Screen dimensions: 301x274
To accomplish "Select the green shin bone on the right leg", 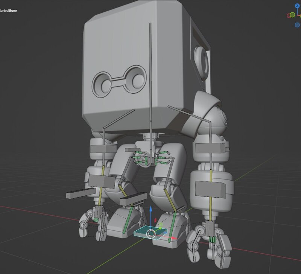I will pos(173,225).
